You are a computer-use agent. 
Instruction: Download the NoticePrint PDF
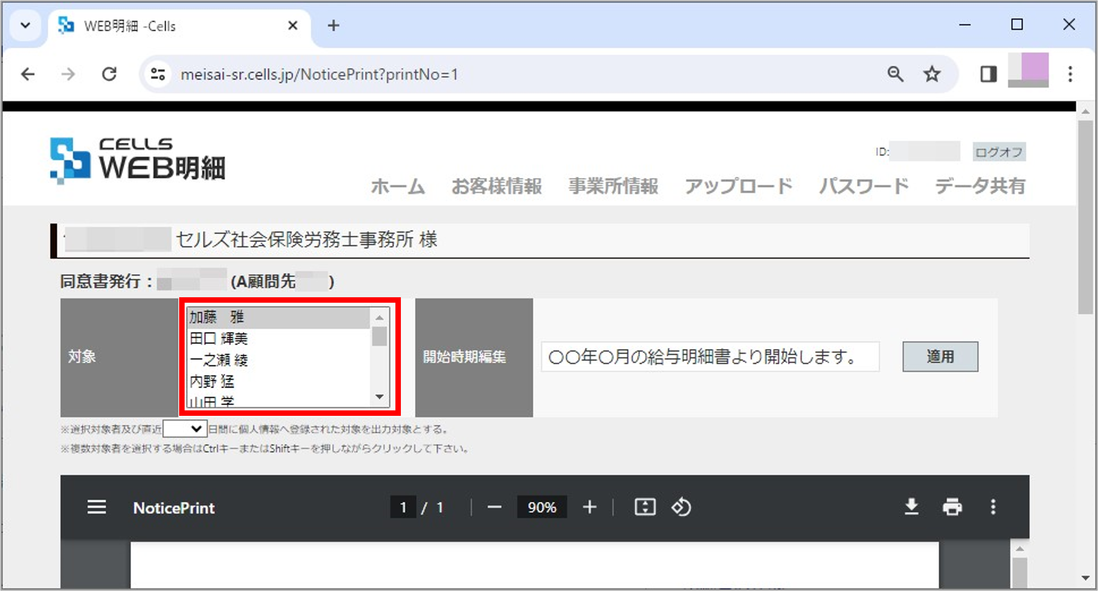(x=912, y=507)
